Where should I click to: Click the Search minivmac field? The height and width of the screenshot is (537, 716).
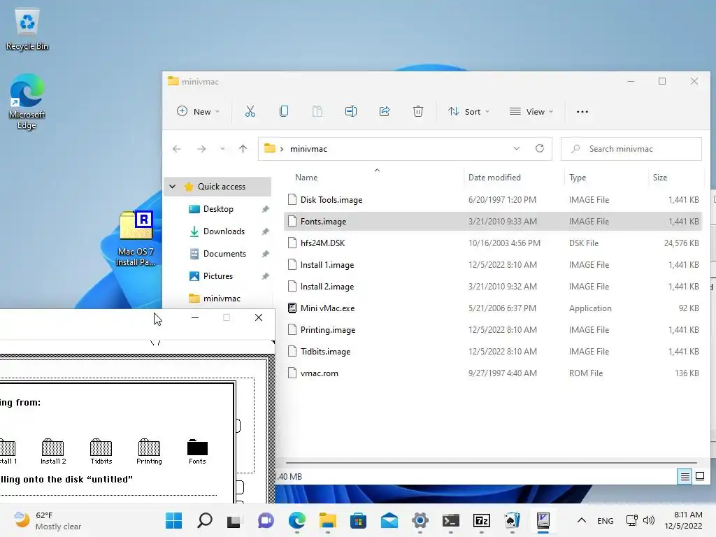[631, 149]
